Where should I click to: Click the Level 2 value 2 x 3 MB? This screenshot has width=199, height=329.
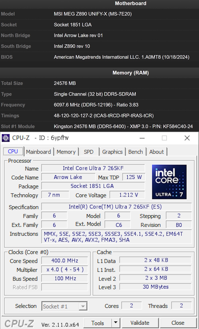coord(156,278)
